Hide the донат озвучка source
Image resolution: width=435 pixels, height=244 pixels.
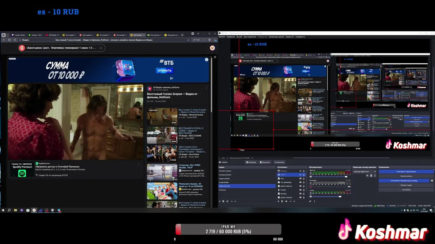[300, 186]
